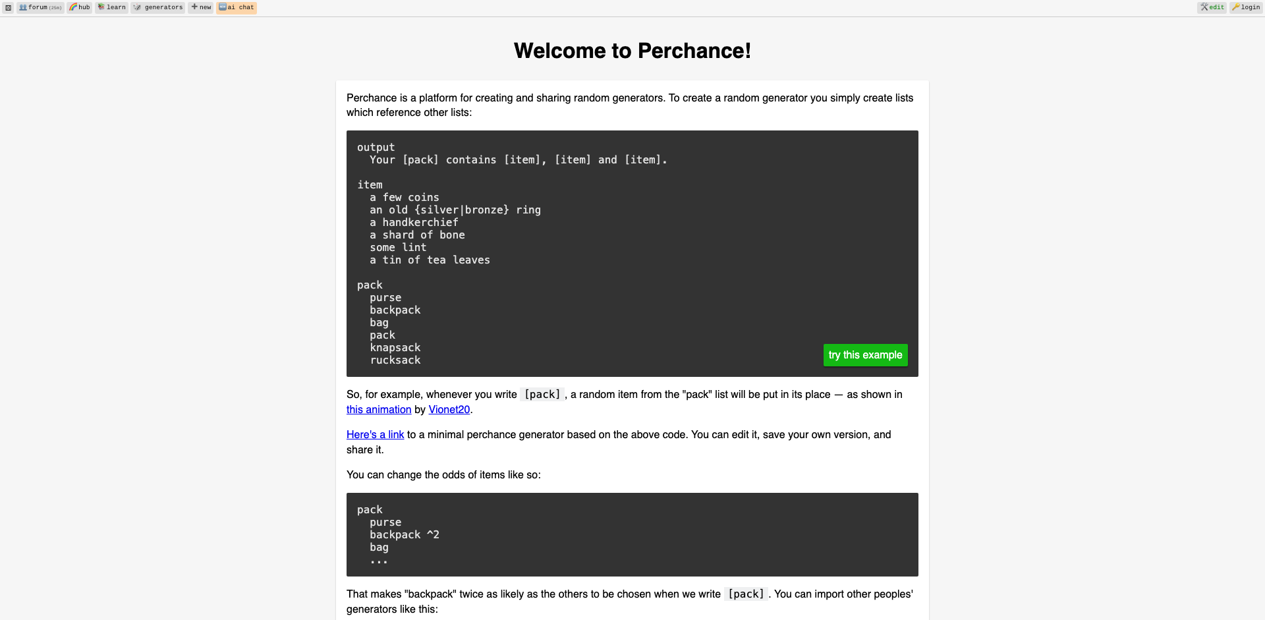This screenshot has height=620, width=1265.
Task: Open ai chat from the top bar
Action: tap(236, 7)
